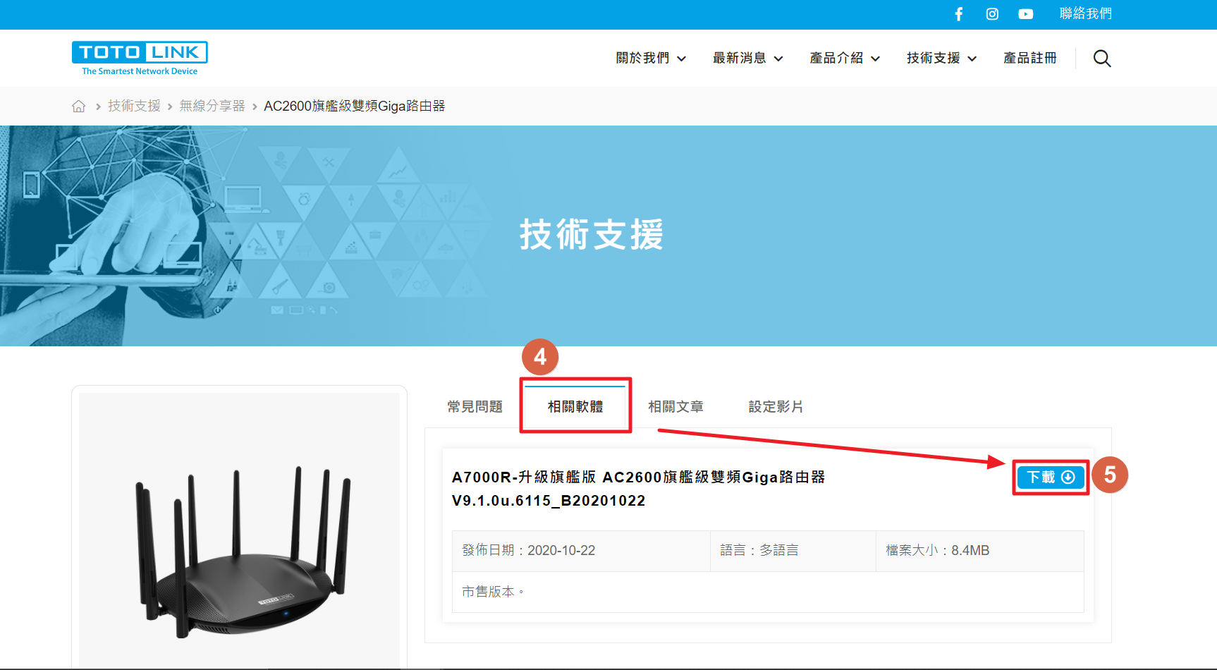Click the 聯絡我們 link

click(x=1086, y=14)
